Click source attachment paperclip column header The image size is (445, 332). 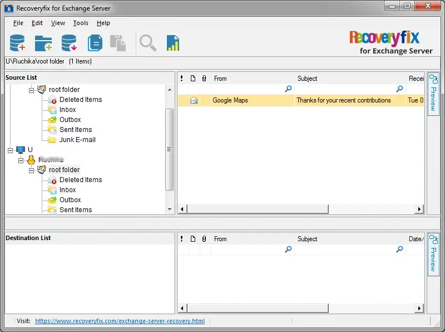coord(204,79)
